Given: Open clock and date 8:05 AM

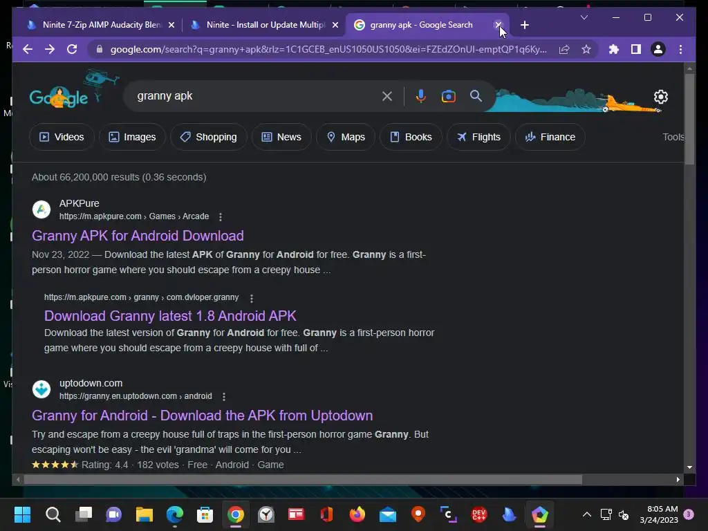Looking at the screenshot, I should click(659, 514).
